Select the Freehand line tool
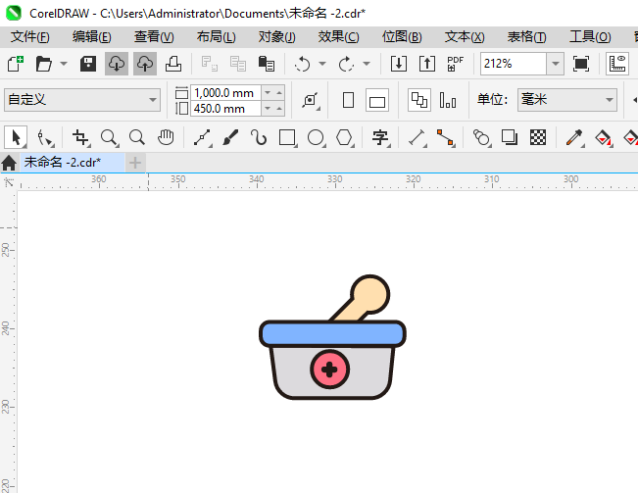638x493 pixels. click(202, 138)
